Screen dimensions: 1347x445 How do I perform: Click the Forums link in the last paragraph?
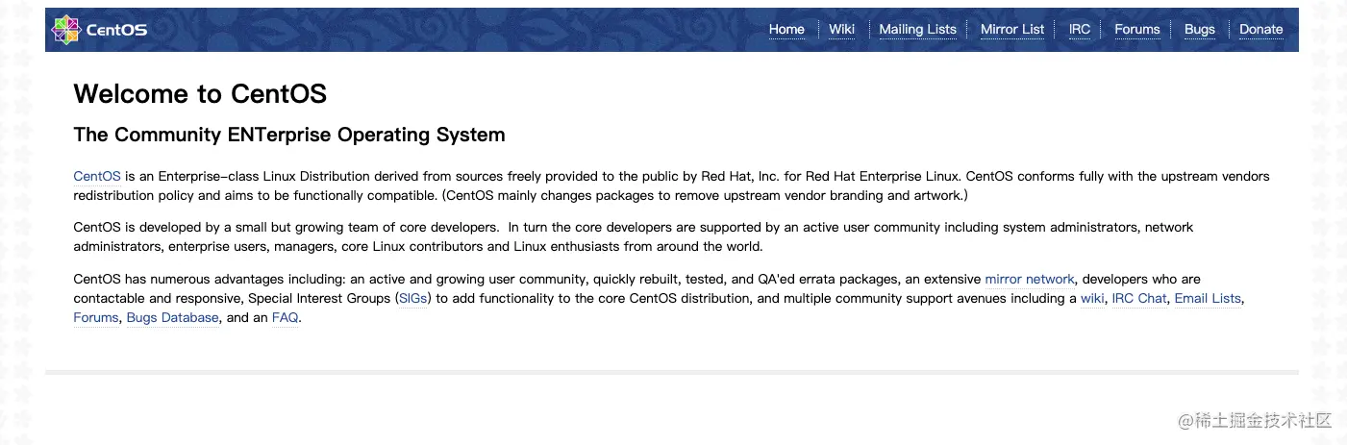coord(96,317)
